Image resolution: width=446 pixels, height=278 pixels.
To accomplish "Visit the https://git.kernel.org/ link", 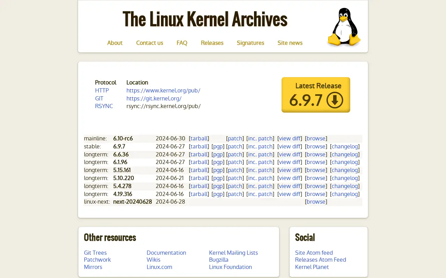I will point(154,98).
